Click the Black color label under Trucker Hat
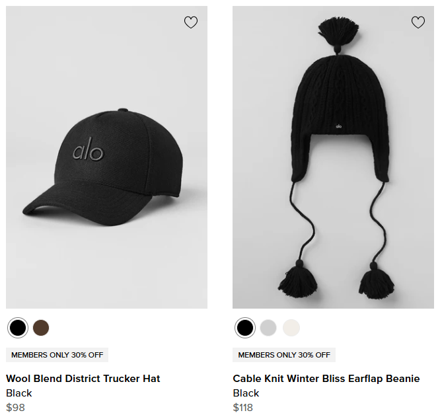The image size is (440, 419). [x=19, y=393]
